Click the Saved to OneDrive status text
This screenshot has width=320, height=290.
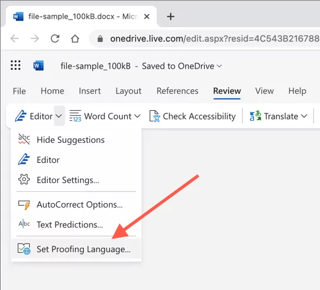[x=178, y=66]
